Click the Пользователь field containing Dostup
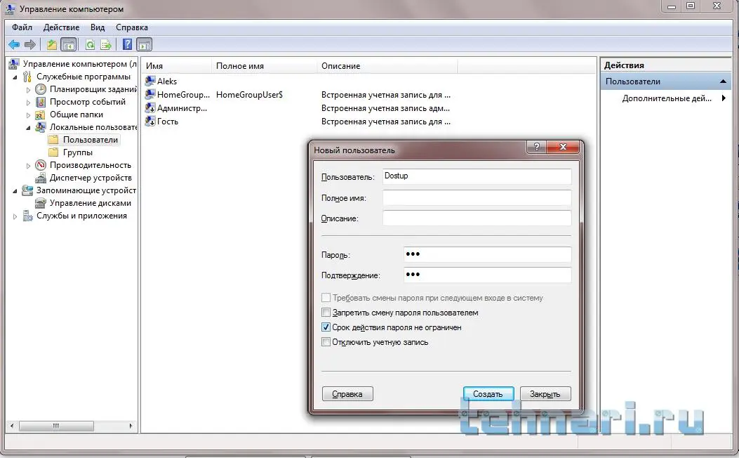This screenshot has width=739, height=458. coord(477,176)
